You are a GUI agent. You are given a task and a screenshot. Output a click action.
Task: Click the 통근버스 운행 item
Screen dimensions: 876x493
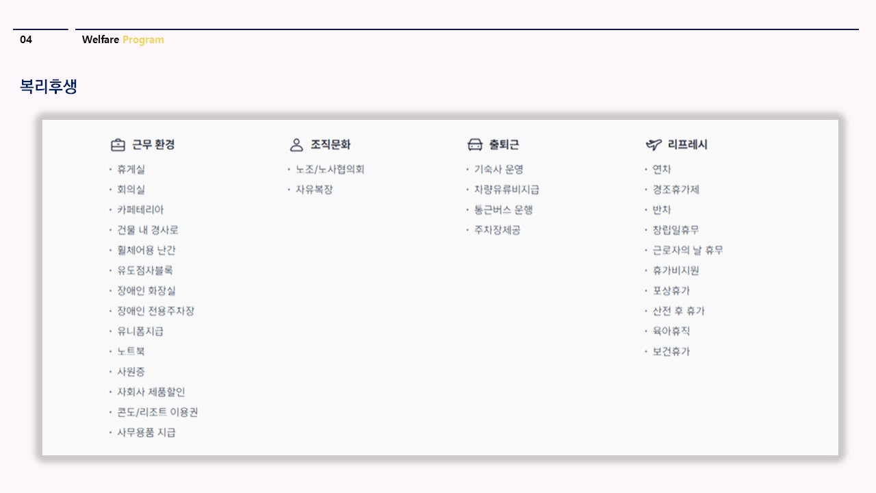(x=504, y=210)
